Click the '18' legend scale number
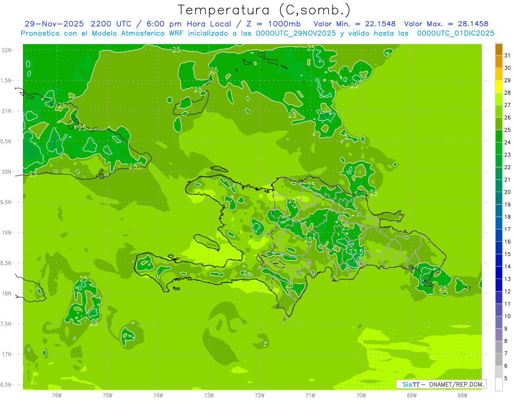This screenshot has height=401, width=519. 508,217
